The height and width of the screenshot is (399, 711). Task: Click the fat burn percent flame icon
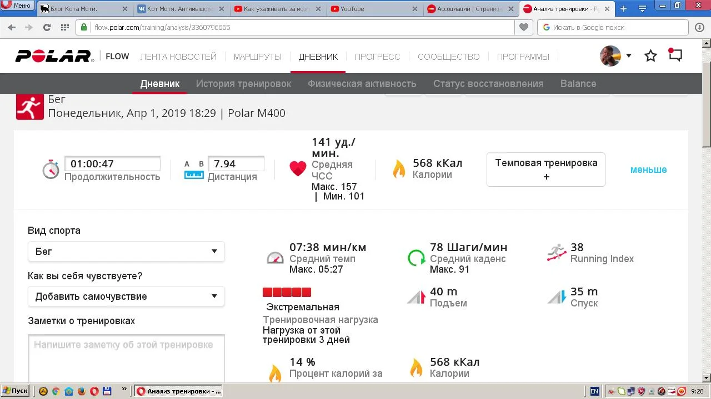275,373
